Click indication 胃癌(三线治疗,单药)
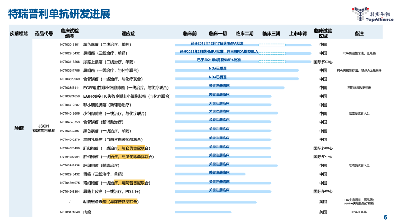The width and height of the screenshot is (394, 222). coord(103,174)
